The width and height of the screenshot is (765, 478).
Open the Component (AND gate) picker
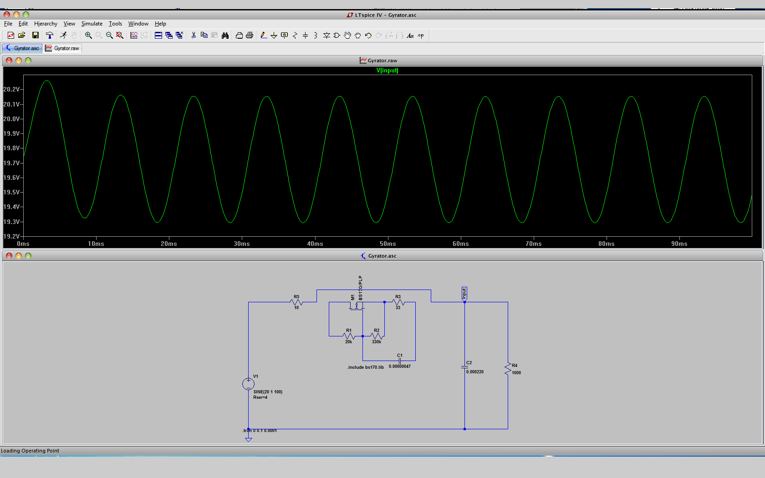pyautogui.click(x=337, y=36)
